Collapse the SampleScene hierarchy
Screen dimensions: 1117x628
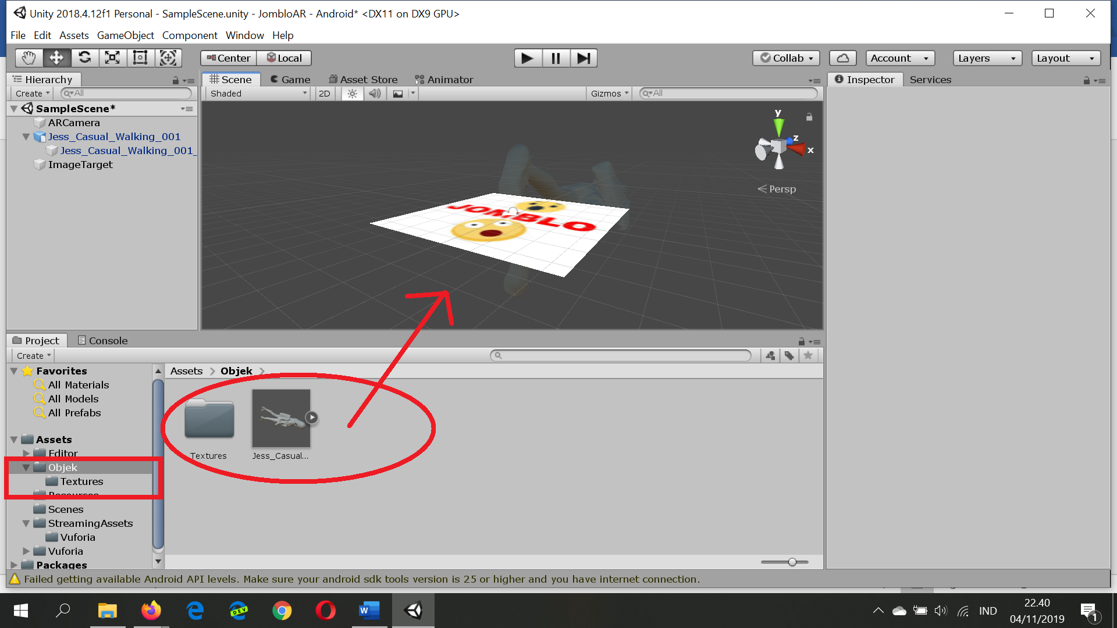click(14, 109)
